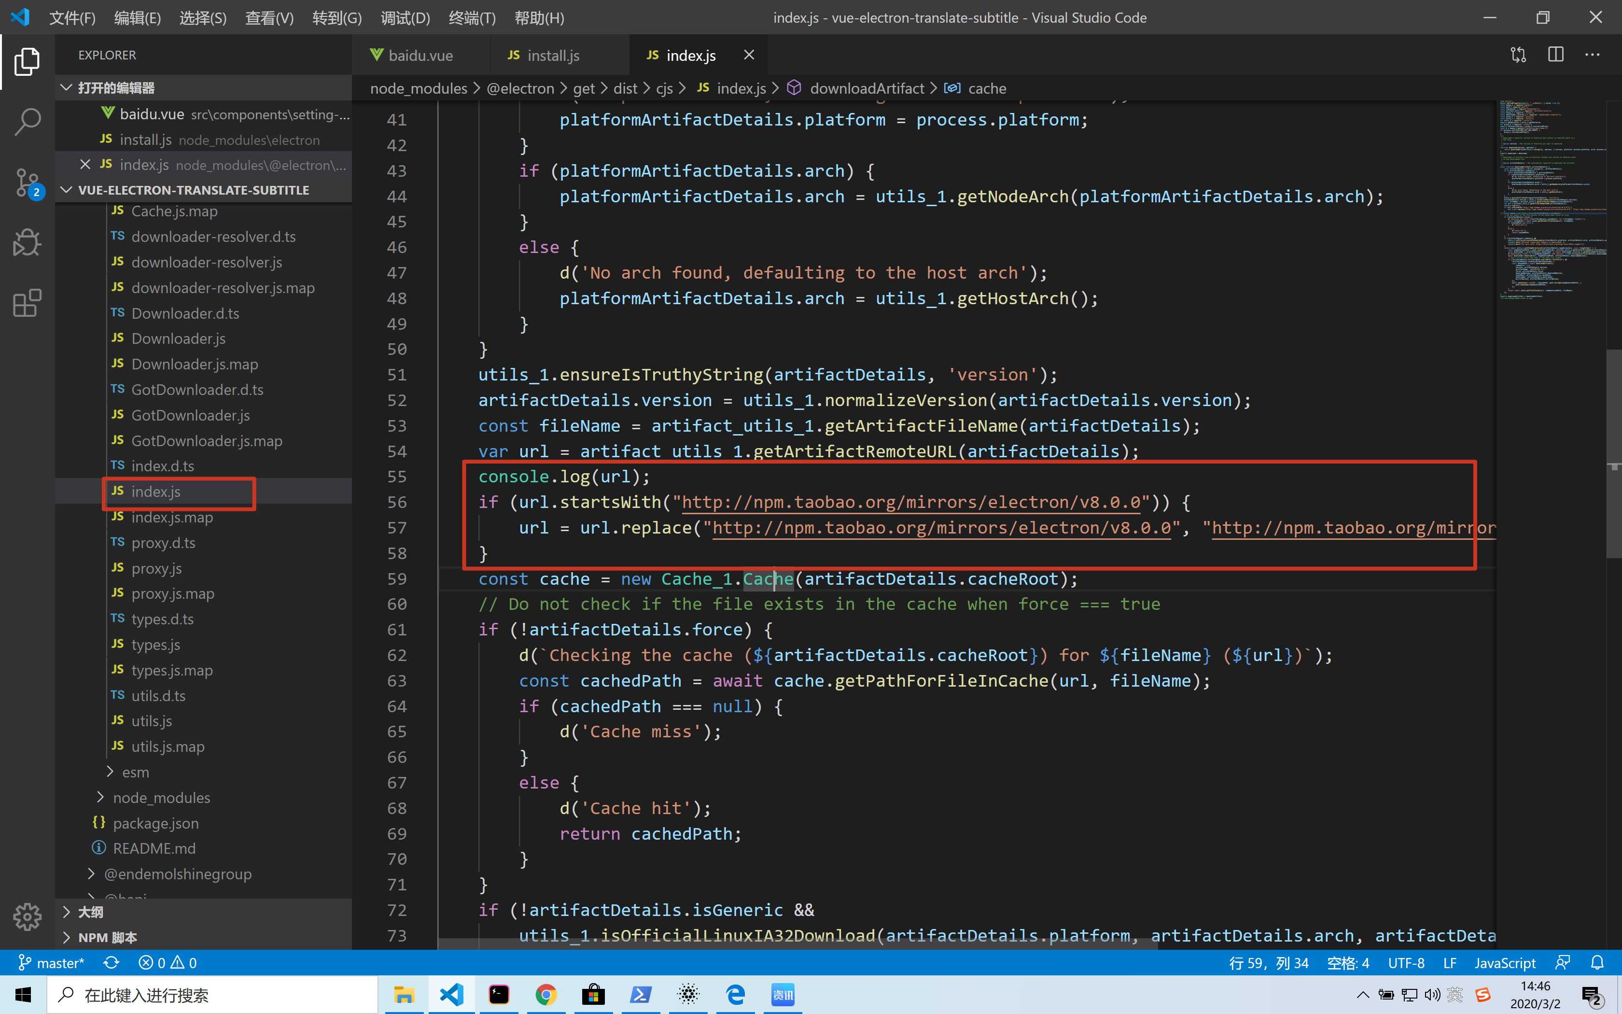Open the Search view in activity bar
Screen dimensions: 1622x1014
[x=27, y=122]
